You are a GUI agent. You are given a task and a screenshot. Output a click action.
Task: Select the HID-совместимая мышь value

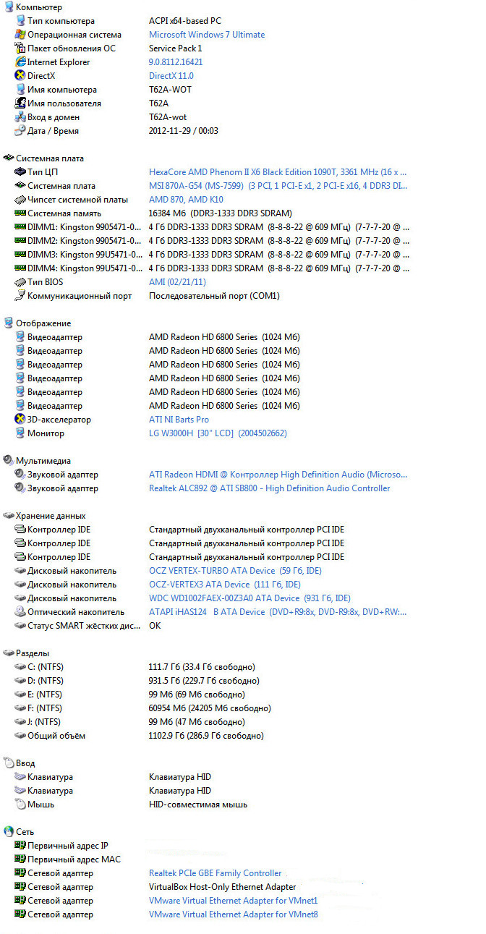click(198, 804)
